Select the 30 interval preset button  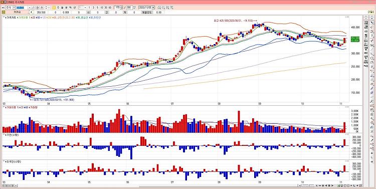[x=106, y=8]
